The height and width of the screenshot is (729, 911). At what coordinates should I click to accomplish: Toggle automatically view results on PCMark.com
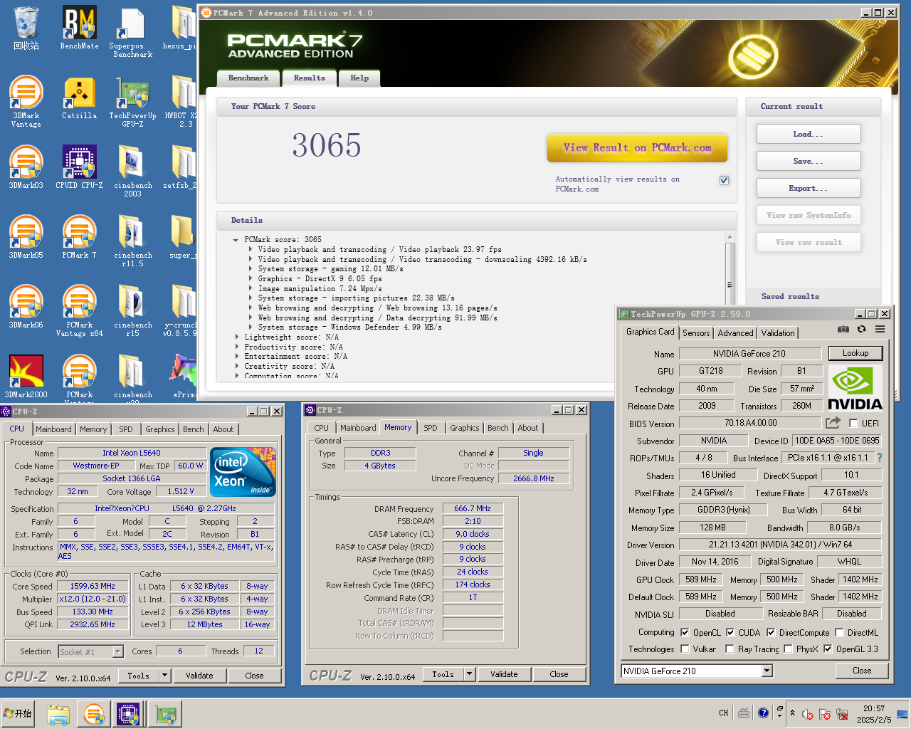coord(724,180)
